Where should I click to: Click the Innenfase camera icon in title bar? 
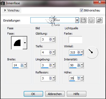pyautogui.click(x=3, y=3)
